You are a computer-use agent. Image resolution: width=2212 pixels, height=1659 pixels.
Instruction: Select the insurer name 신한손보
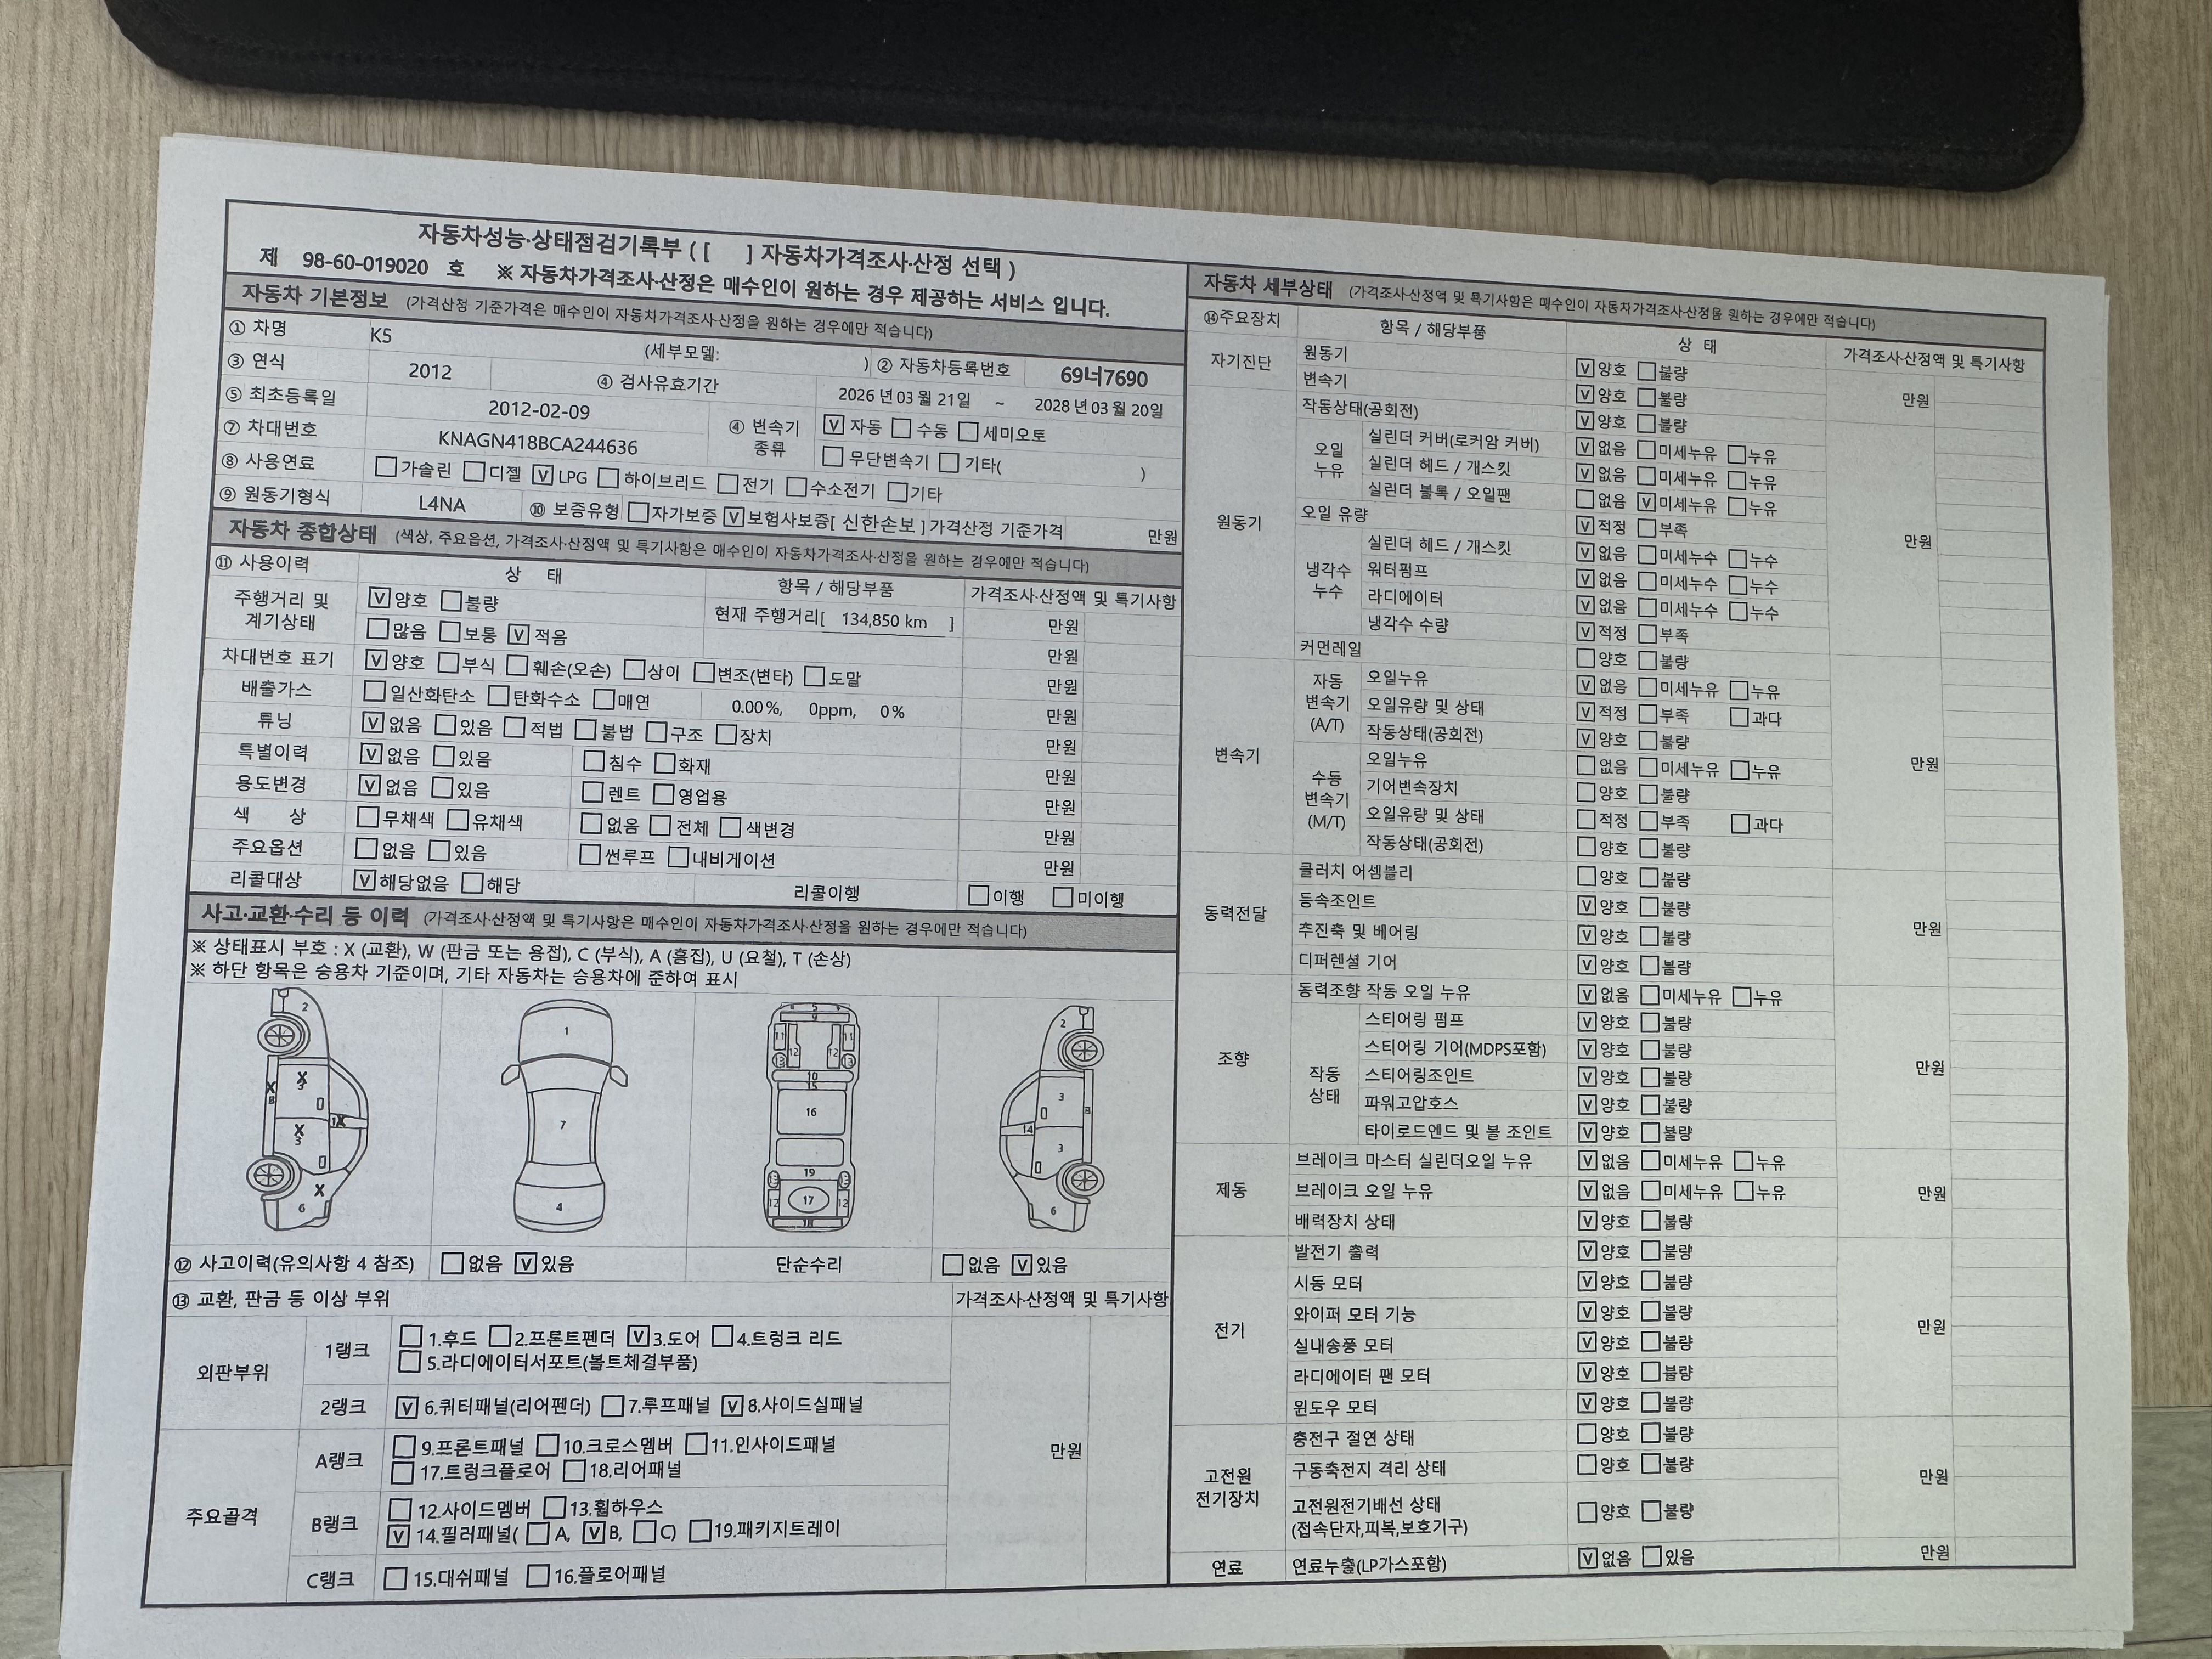878,524
